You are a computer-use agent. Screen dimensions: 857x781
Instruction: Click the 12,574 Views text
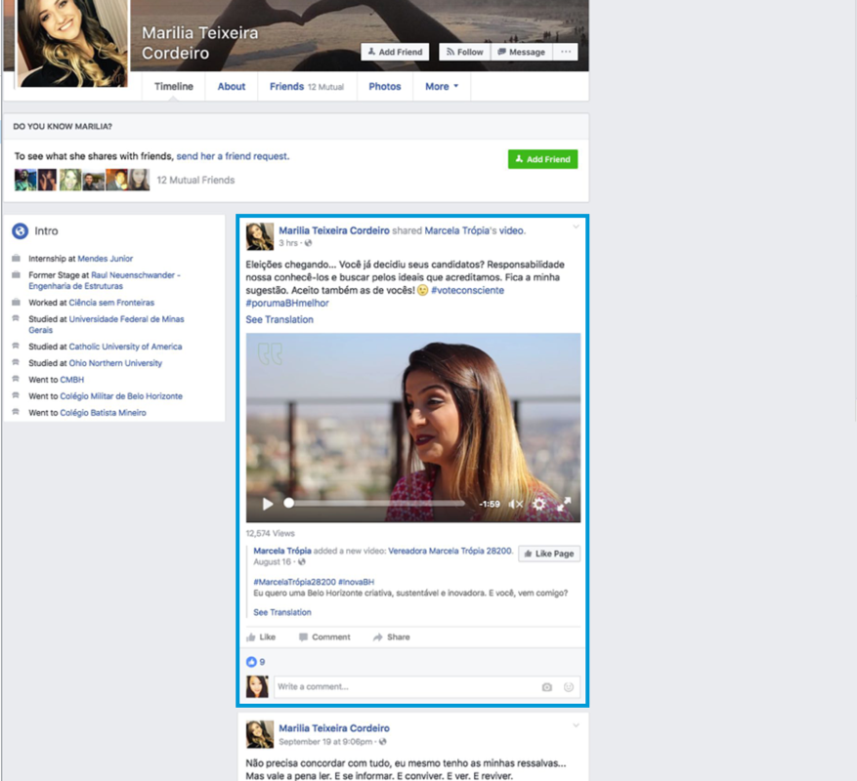pyautogui.click(x=270, y=534)
